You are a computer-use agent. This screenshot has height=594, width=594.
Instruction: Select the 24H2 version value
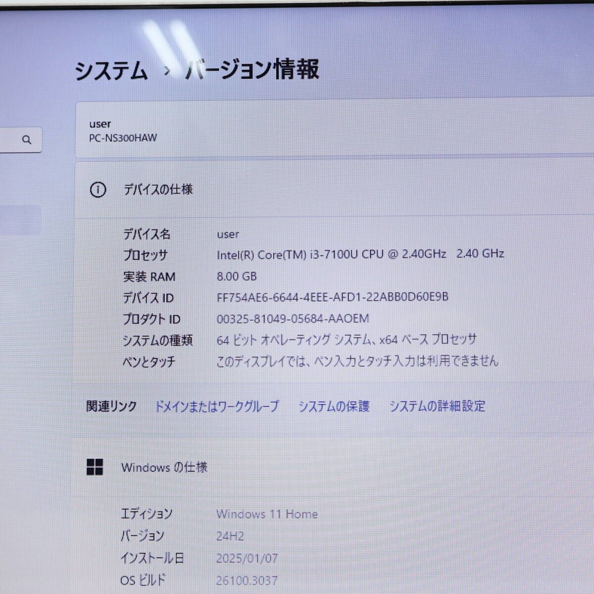[x=230, y=536]
